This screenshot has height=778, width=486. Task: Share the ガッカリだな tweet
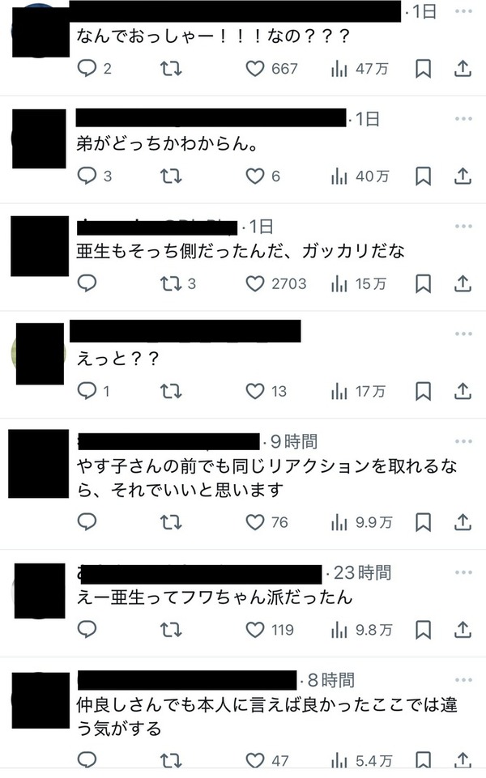point(463,284)
